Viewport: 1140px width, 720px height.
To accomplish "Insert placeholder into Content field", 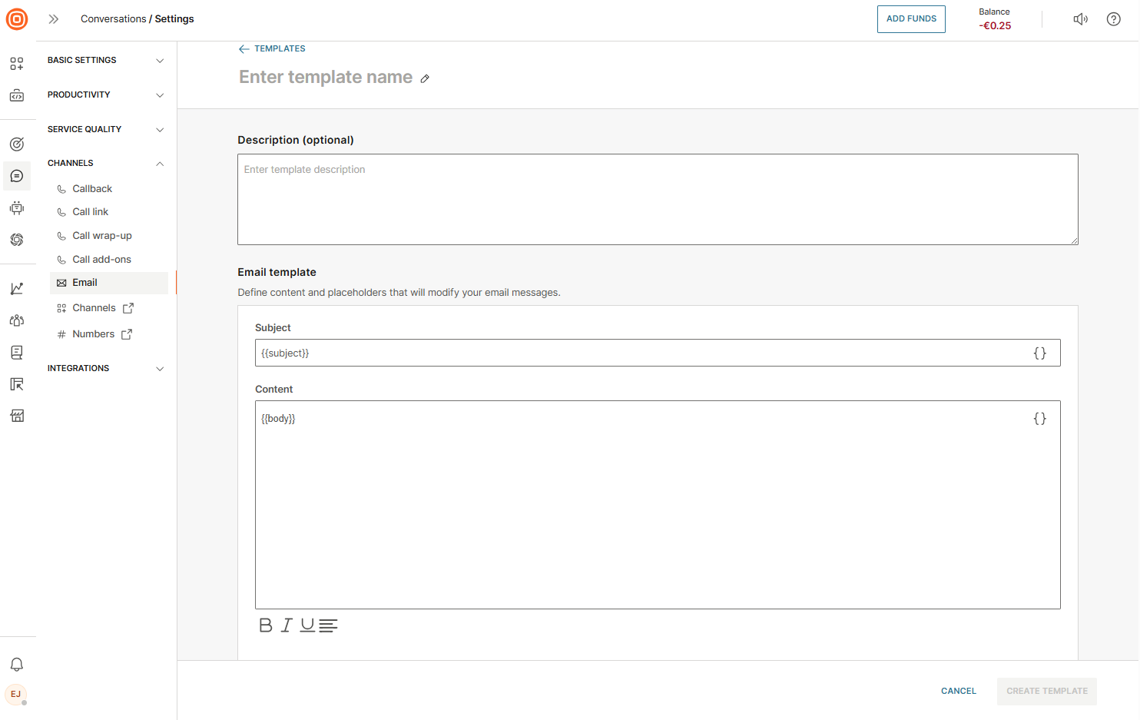I will [x=1039, y=419].
